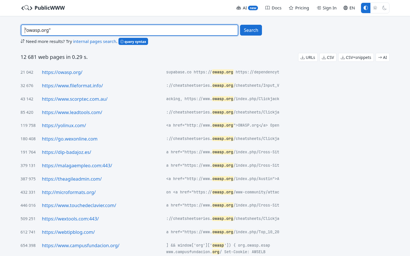The width and height of the screenshot is (410, 256).
Task: Click the snippet containing 'index.php/Austin'
Action: pyautogui.click(x=223, y=179)
